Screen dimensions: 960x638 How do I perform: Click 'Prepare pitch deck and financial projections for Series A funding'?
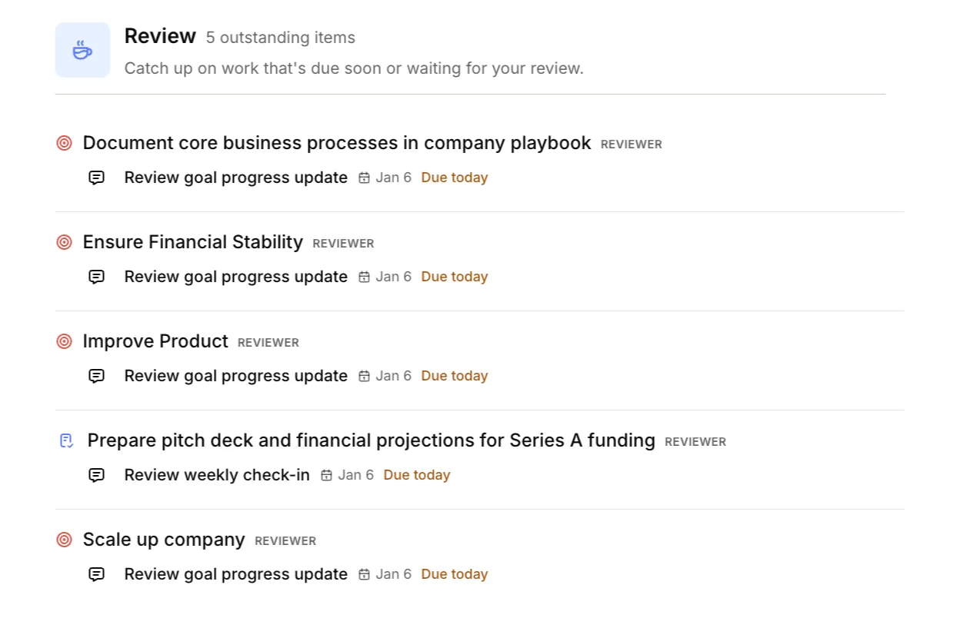coord(372,440)
